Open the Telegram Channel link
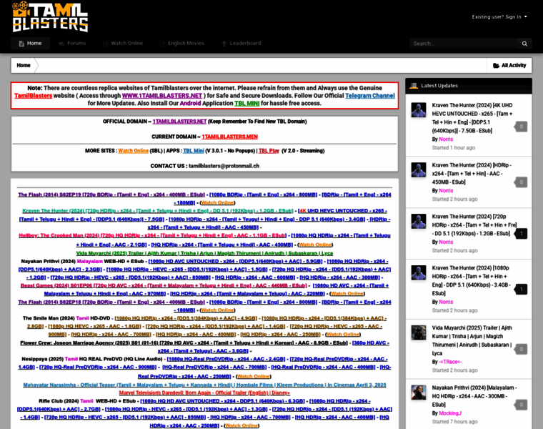The image size is (543, 429). pyautogui.click(x=370, y=96)
